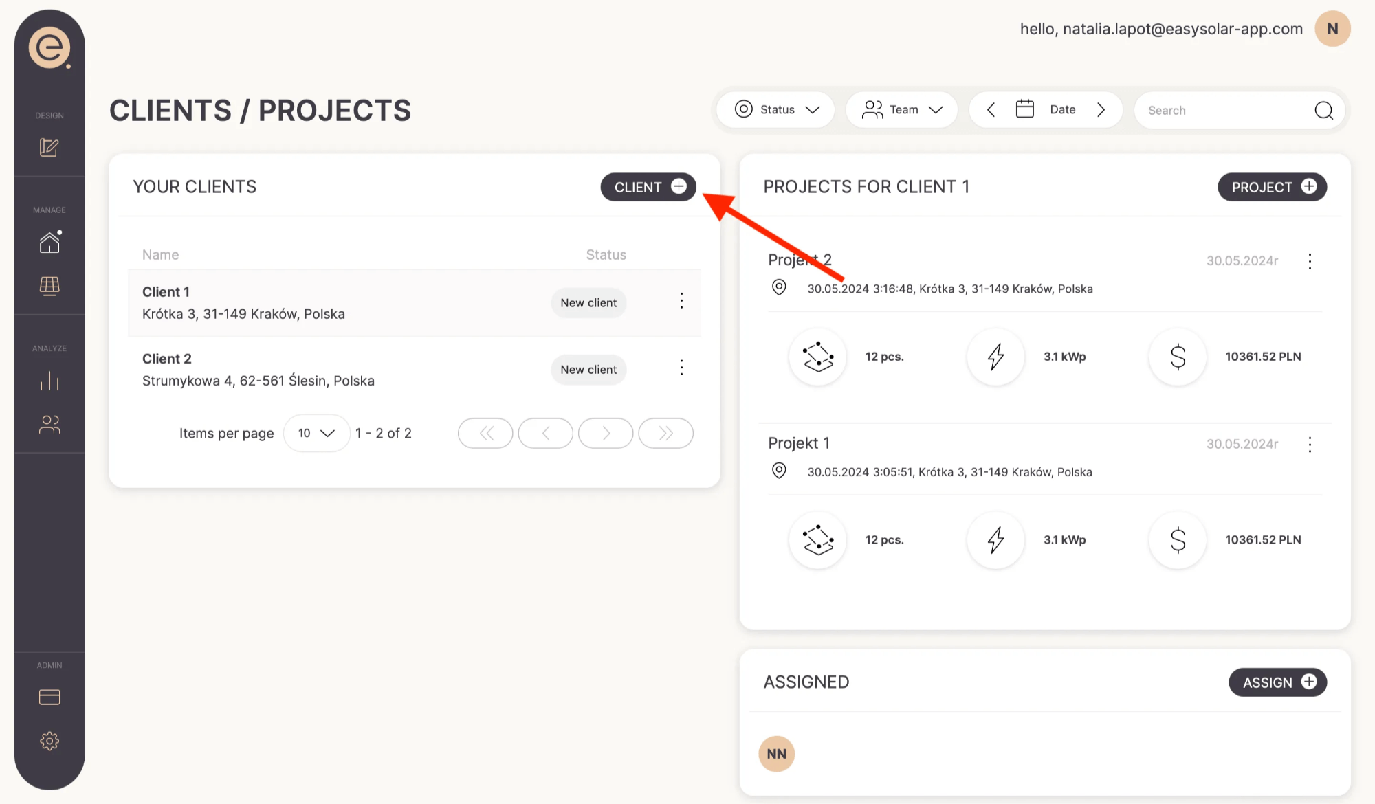Toggle status of Client 1 three-dot menu
1375x804 pixels.
tap(682, 300)
